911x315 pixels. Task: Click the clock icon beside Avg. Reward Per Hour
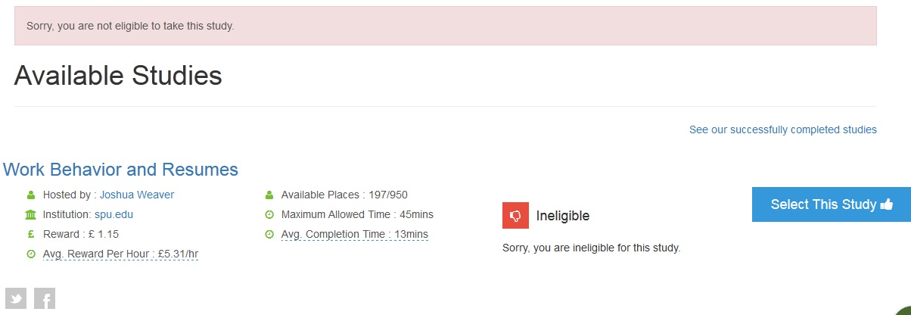tap(31, 254)
